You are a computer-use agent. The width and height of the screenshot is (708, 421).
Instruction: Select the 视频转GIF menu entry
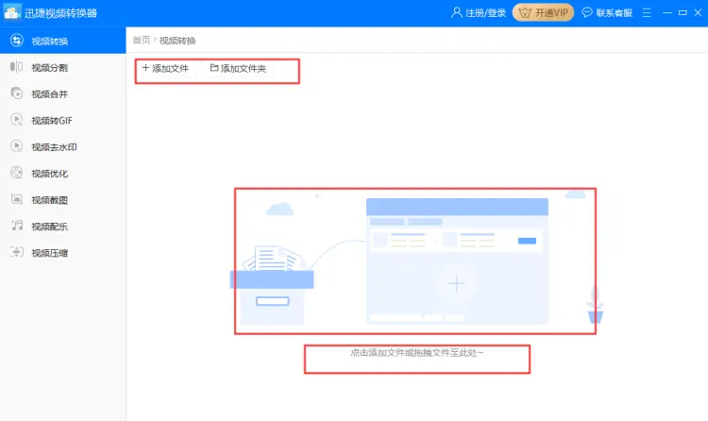click(62, 120)
